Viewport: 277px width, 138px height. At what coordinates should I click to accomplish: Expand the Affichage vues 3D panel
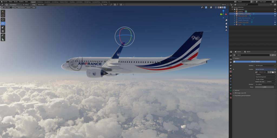(240, 93)
